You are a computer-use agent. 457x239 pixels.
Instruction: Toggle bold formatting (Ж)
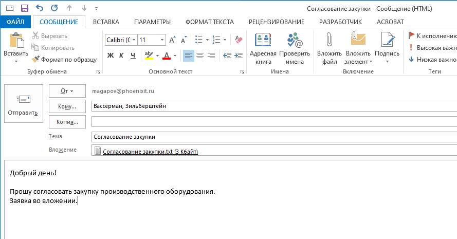(x=111, y=56)
